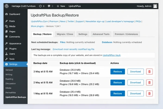This screenshot has height=109, width=163.
Task: Click the Pages icon in sidebar
Action: pyautogui.click(x=7, y=32)
